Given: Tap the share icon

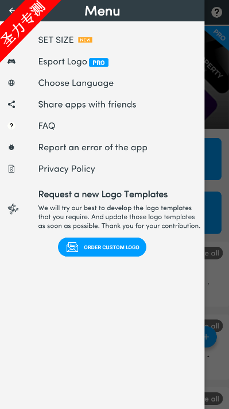Looking at the screenshot, I should click(11, 104).
